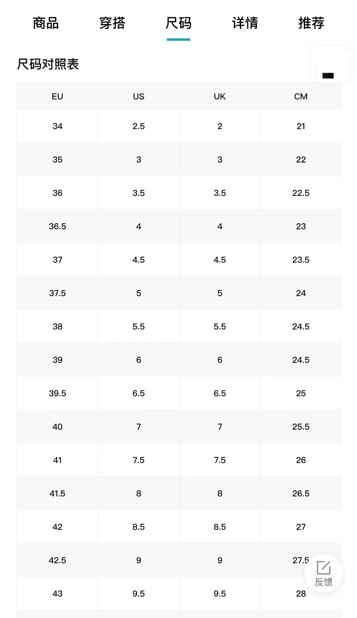This screenshot has height=618, width=357.
Task: Click the 尺码对照表 heading
Action: coord(48,64)
